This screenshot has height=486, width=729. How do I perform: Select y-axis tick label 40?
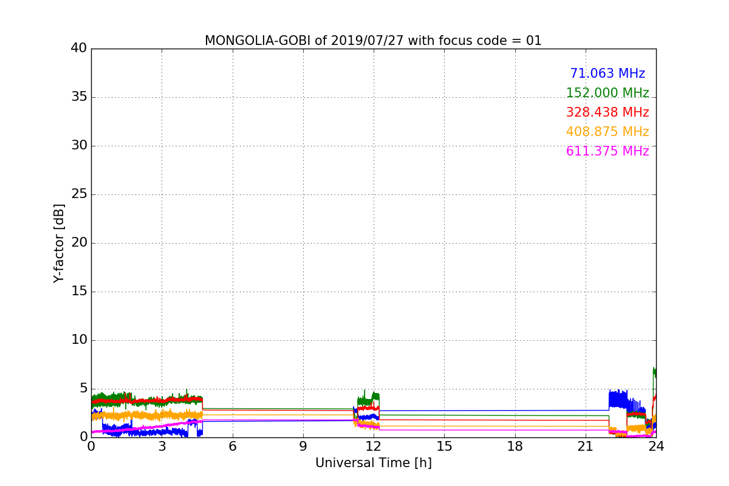pos(79,49)
